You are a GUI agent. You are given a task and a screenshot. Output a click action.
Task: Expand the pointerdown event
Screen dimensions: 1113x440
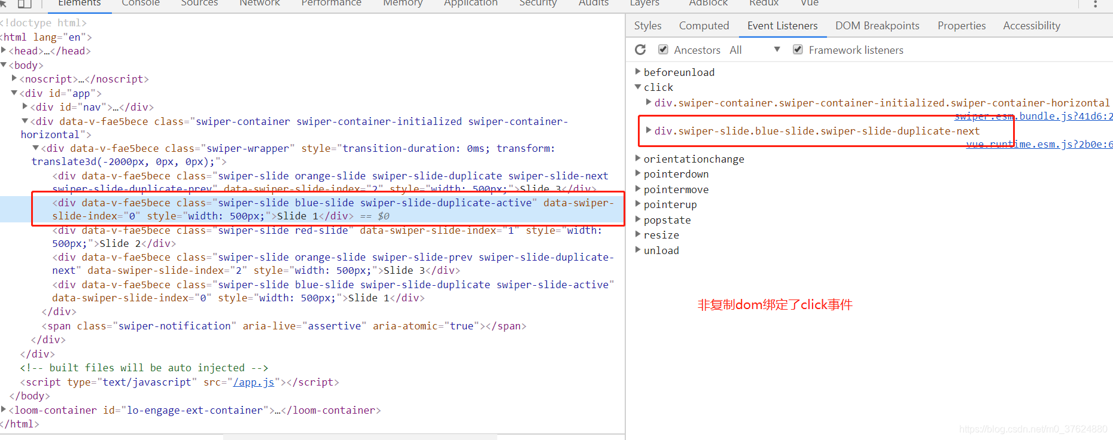[x=638, y=173]
